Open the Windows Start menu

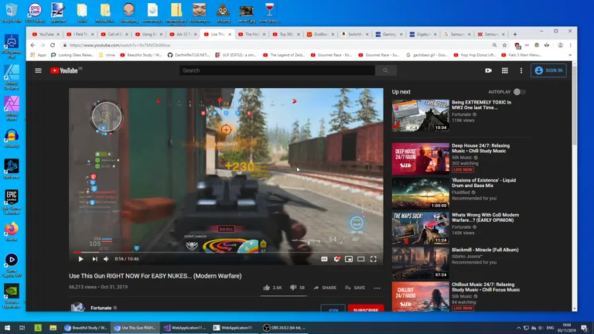pyautogui.click(x=7, y=328)
